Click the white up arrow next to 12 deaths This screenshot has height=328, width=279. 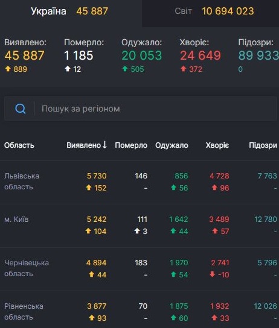point(68,69)
